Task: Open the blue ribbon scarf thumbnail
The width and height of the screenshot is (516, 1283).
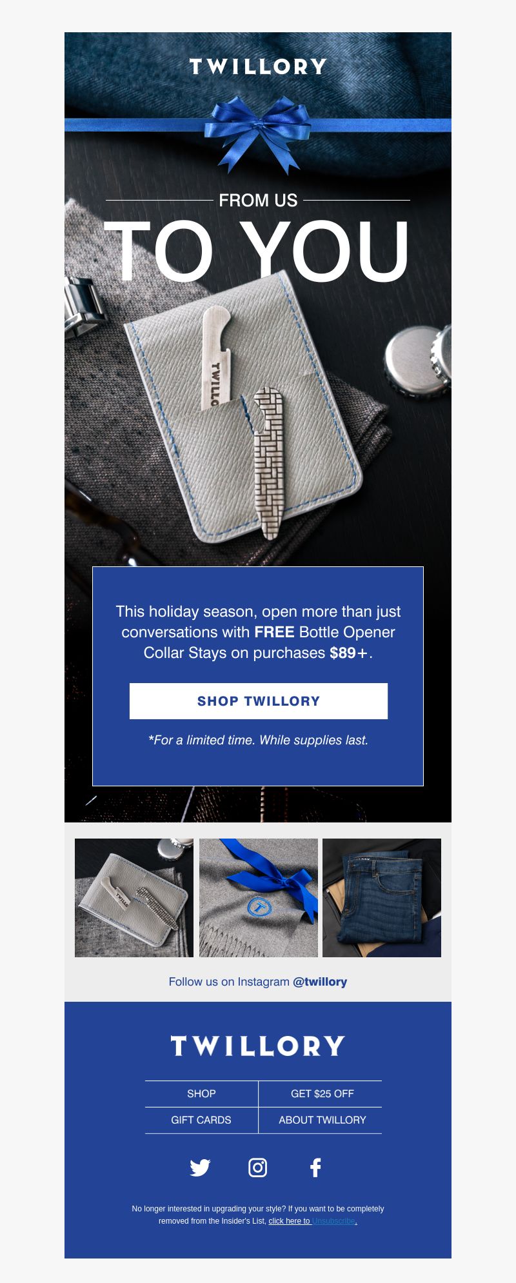Action: click(x=259, y=898)
